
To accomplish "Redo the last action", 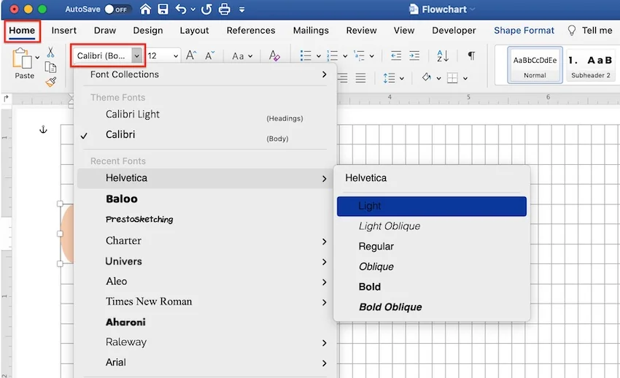I will 206,9.
